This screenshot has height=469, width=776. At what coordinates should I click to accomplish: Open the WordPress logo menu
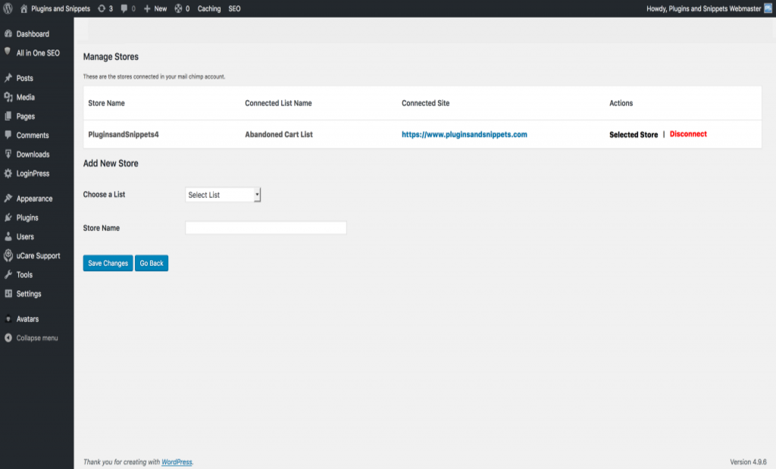(8, 9)
